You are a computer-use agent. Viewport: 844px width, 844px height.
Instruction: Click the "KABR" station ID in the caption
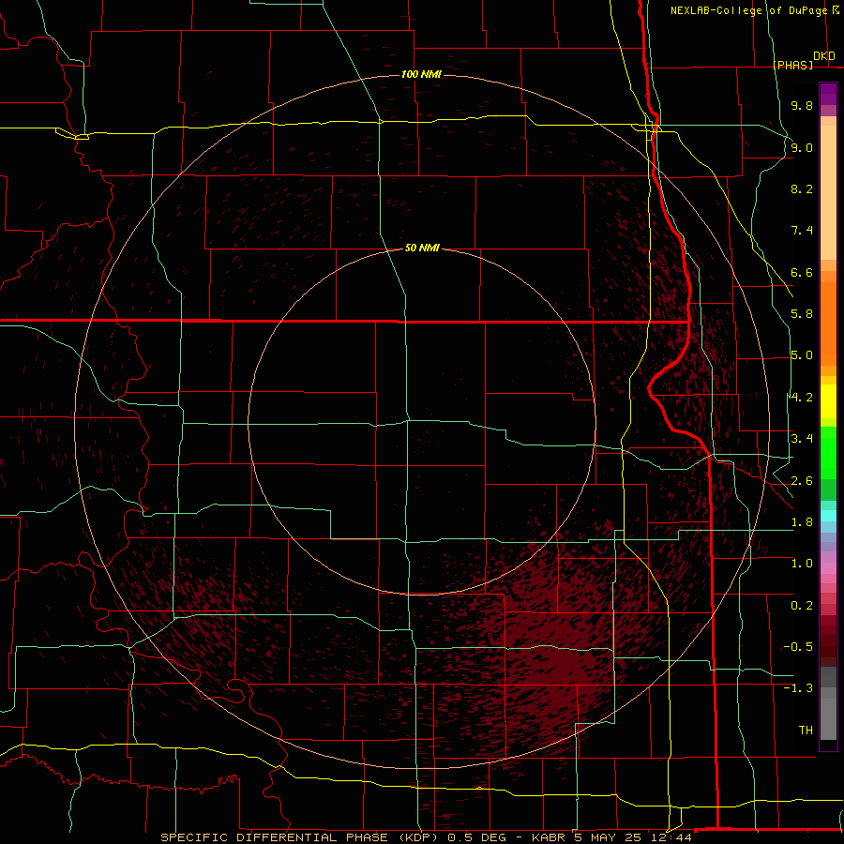[x=548, y=837]
